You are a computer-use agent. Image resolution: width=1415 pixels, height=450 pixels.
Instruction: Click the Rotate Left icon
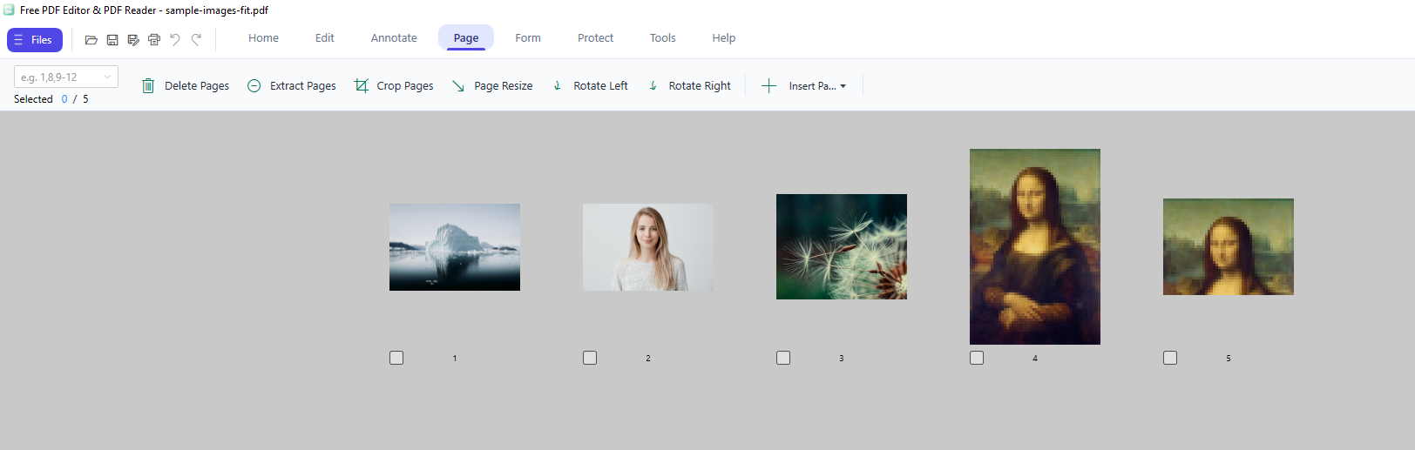point(558,85)
